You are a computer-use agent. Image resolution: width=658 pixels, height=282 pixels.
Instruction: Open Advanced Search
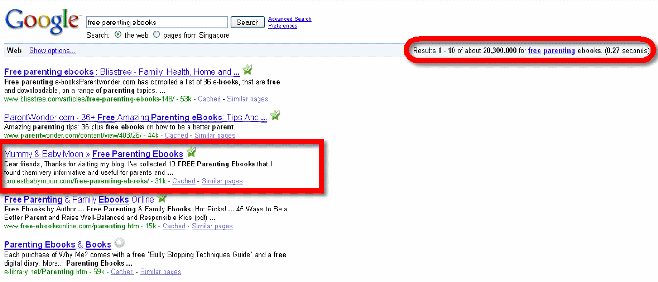pyautogui.click(x=290, y=19)
